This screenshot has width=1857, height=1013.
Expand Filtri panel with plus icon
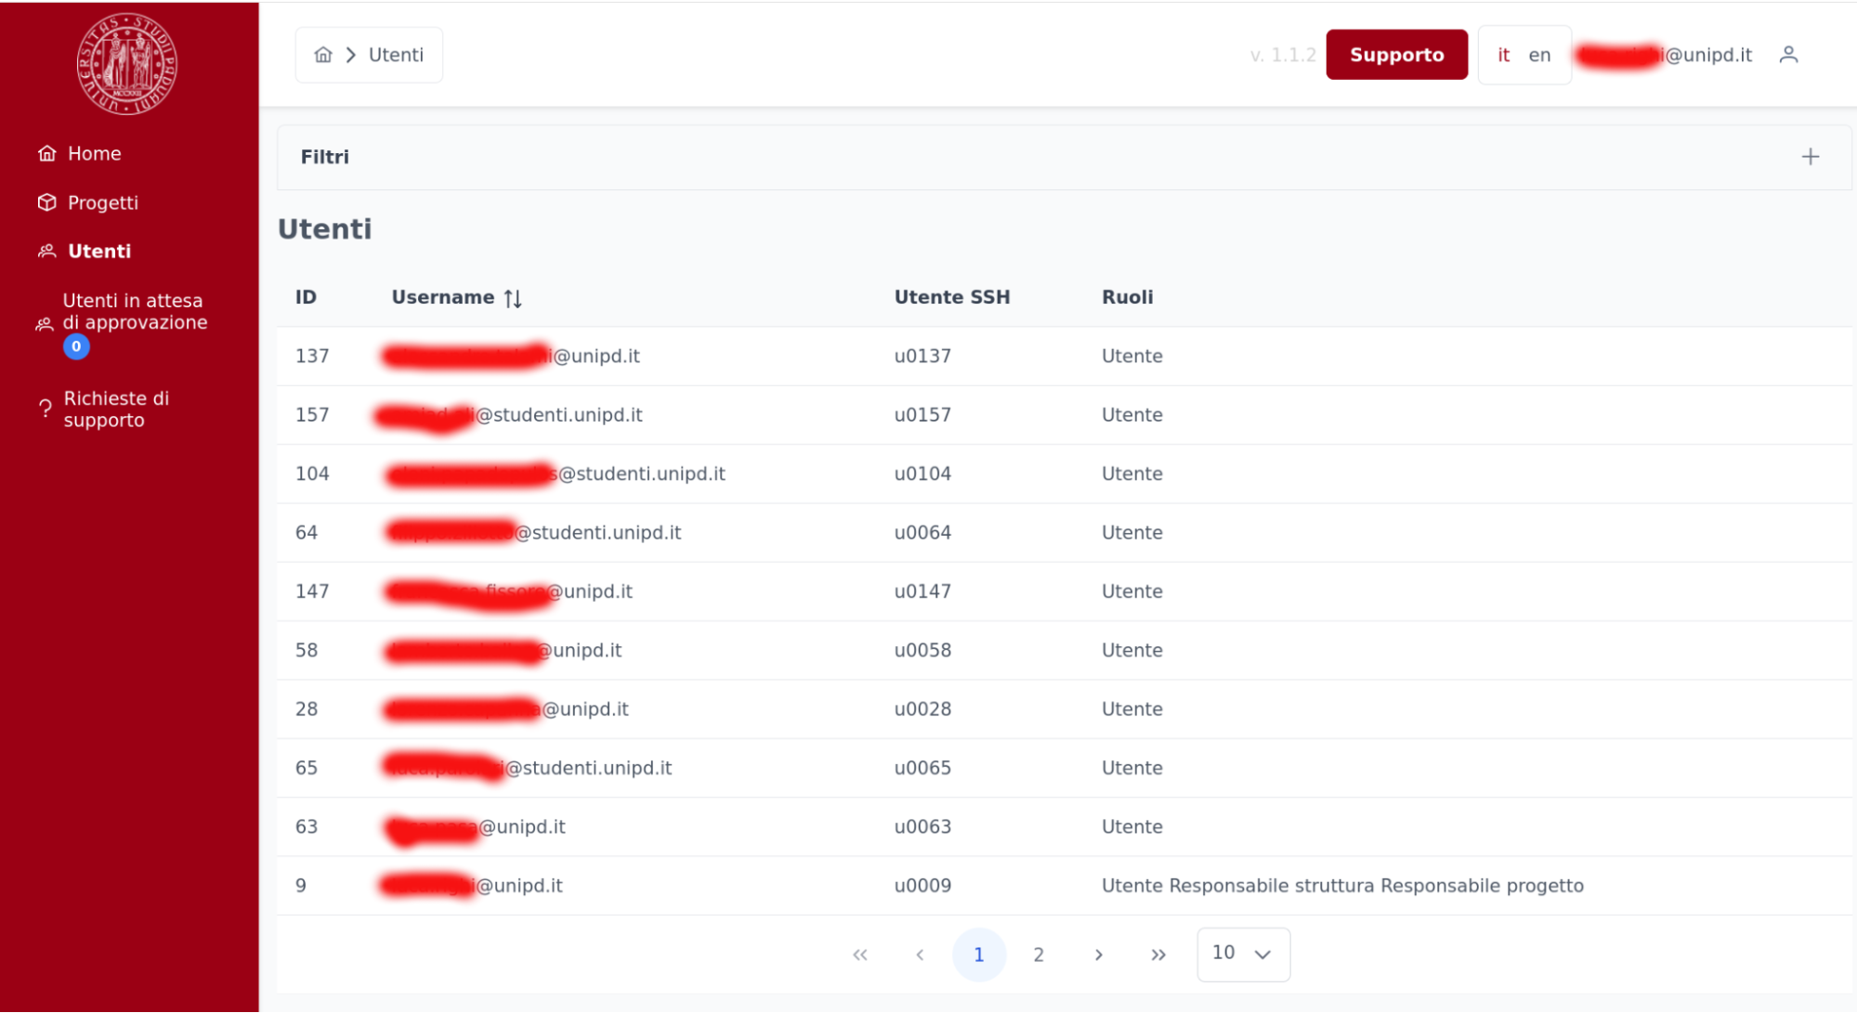pos(1810,157)
